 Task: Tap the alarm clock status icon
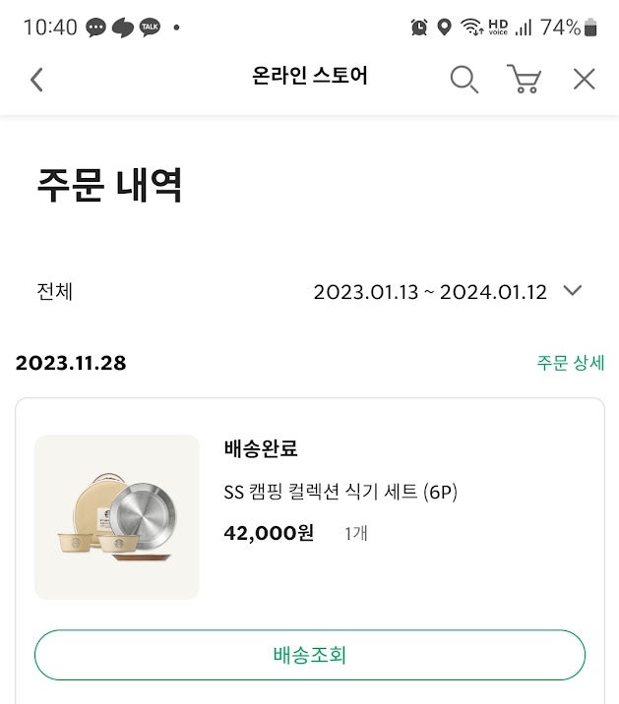point(420,28)
